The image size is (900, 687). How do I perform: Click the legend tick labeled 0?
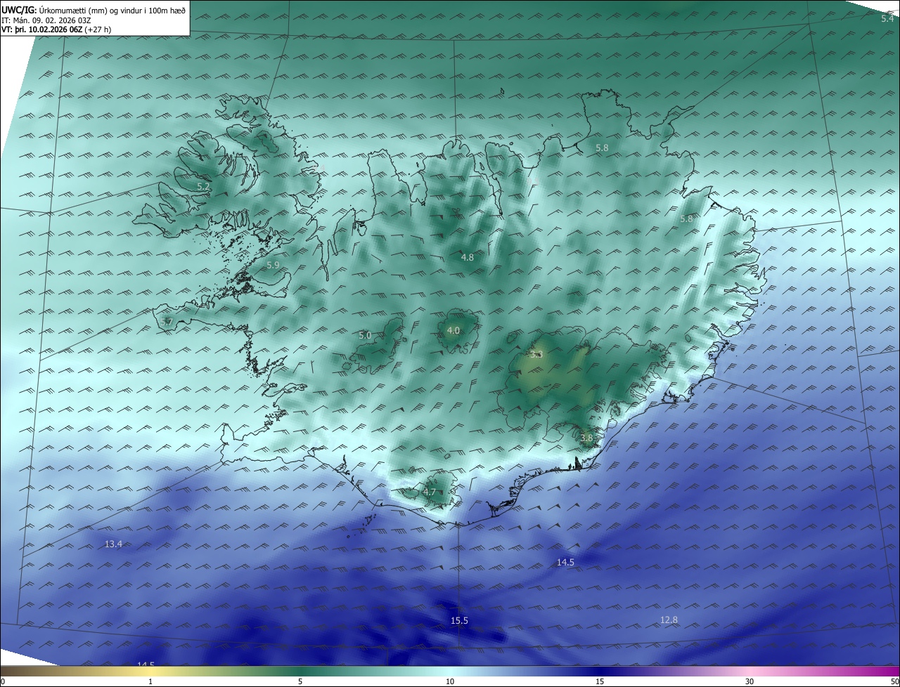coord(2,681)
